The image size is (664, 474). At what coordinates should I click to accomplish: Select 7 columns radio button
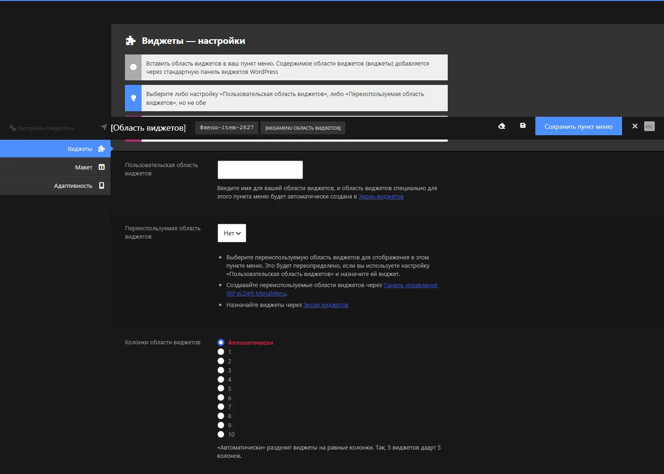point(221,407)
